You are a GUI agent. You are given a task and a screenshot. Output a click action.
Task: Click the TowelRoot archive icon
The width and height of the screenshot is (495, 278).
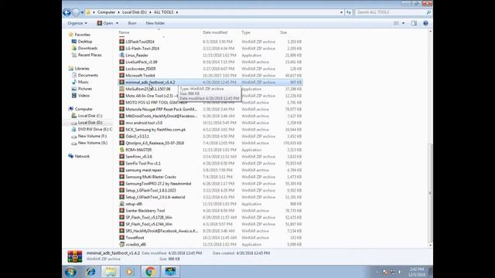pos(121,238)
